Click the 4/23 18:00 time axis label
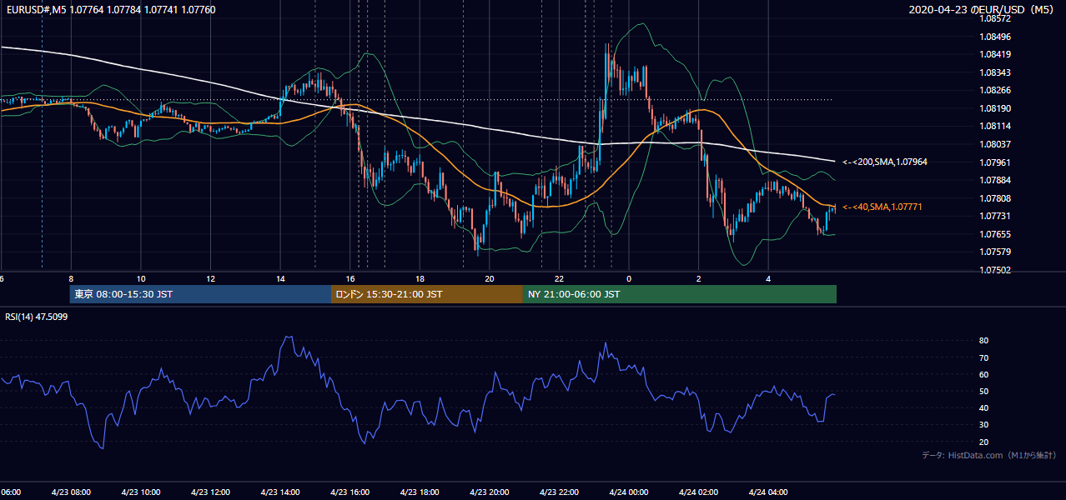The width and height of the screenshot is (1066, 500). [x=420, y=492]
